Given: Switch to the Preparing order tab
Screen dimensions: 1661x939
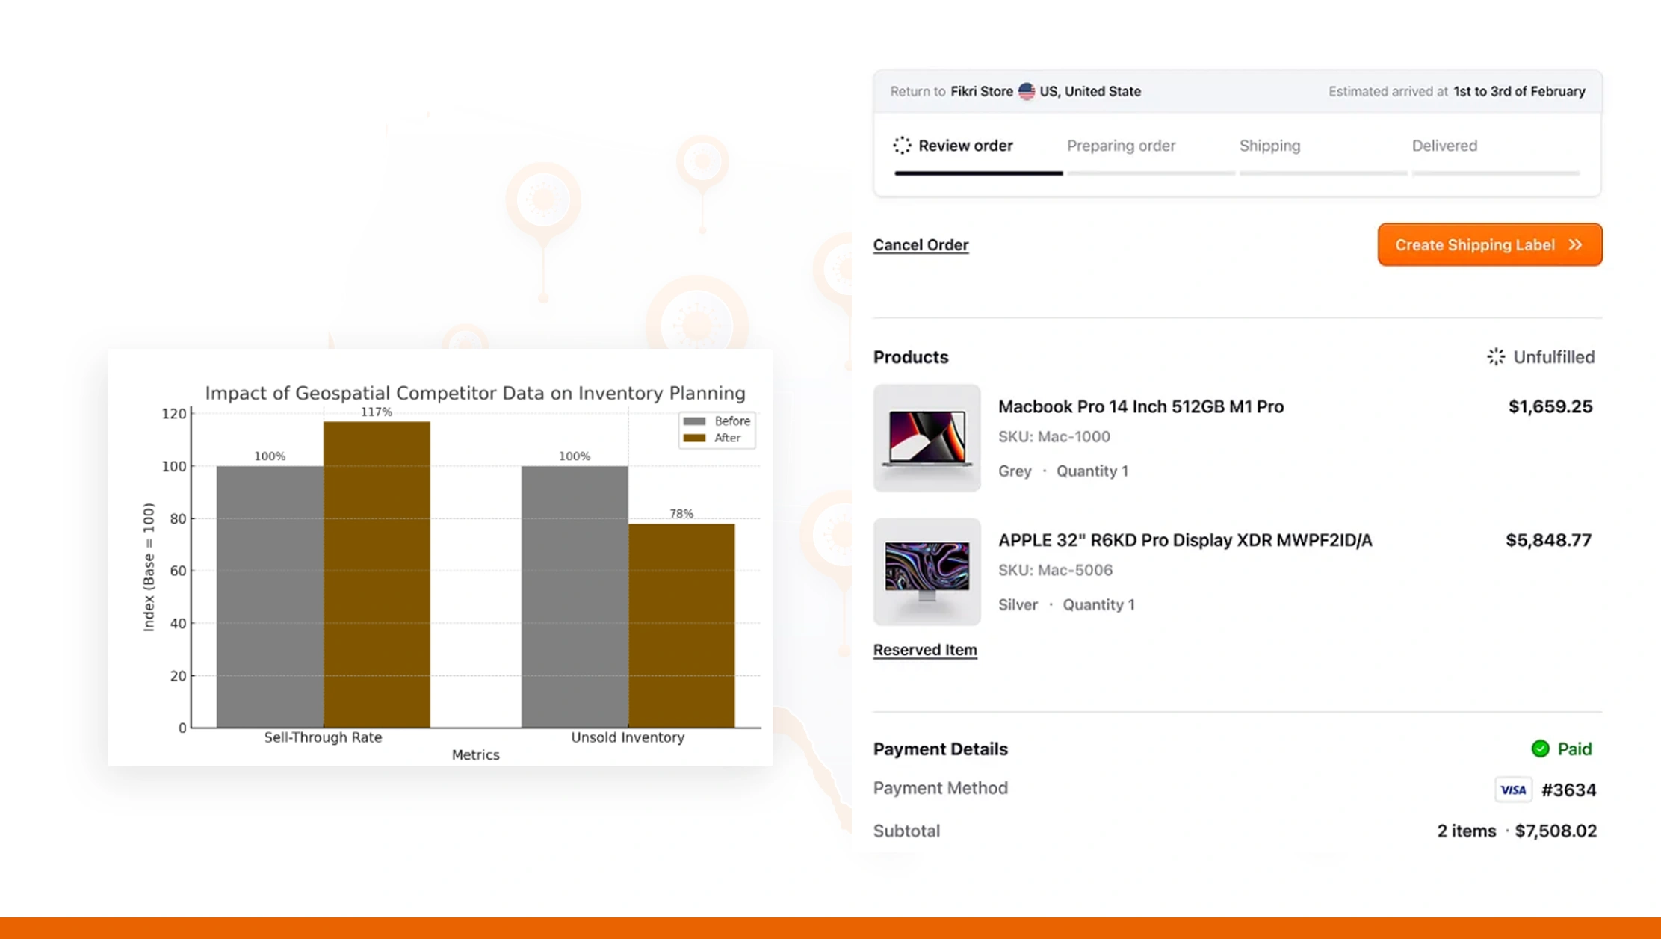Looking at the screenshot, I should click(1121, 146).
